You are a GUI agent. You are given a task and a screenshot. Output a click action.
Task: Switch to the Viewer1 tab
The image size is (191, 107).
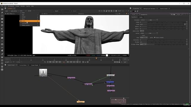pyautogui.click(x=10, y=9)
